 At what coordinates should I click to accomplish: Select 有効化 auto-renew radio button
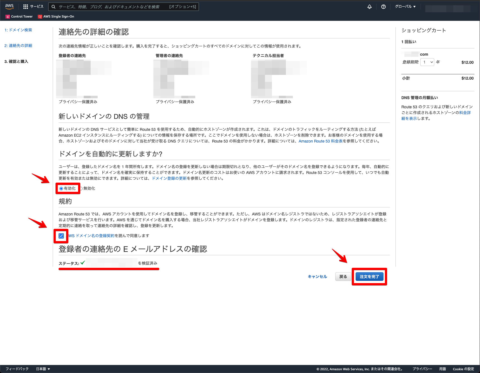pos(61,188)
